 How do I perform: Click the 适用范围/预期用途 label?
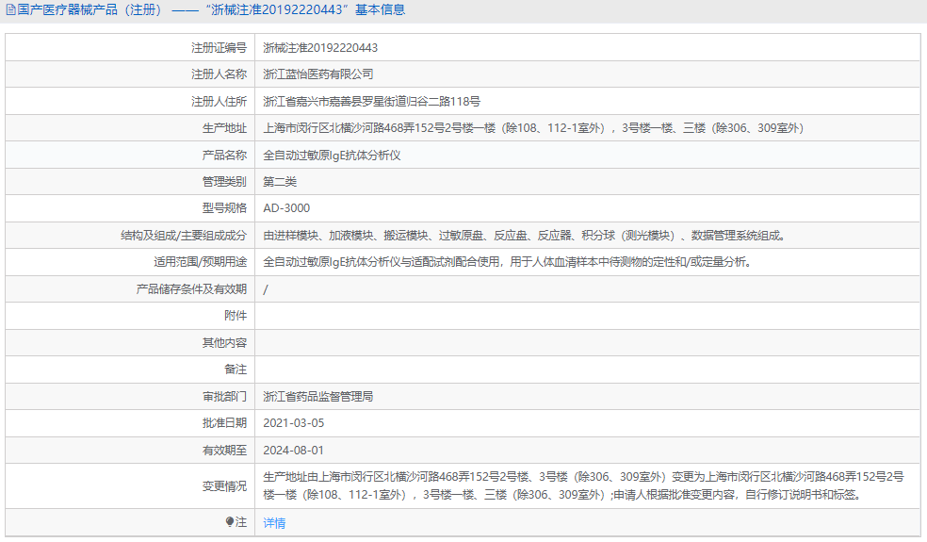click(x=201, y=262)
